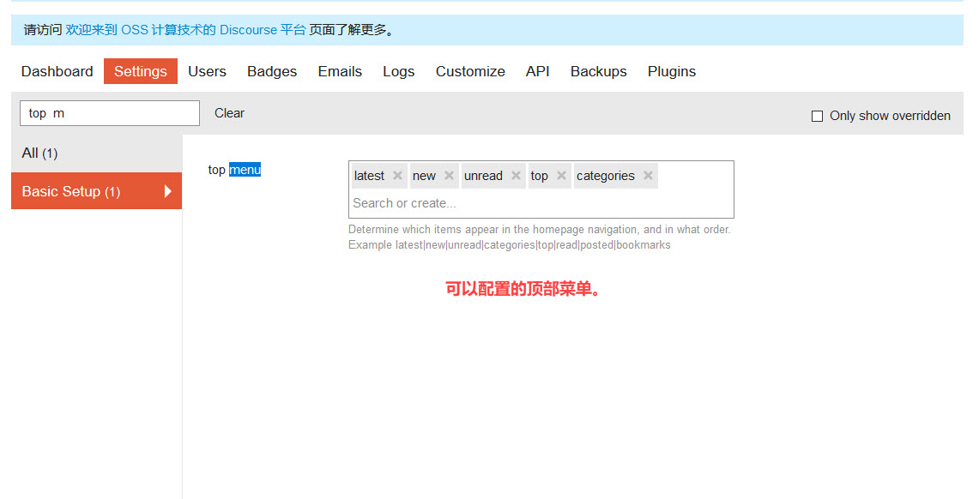979x499 pixels.
Task: Click the Basic Setup arrow indicator
Action: click(x=167, y=191)
